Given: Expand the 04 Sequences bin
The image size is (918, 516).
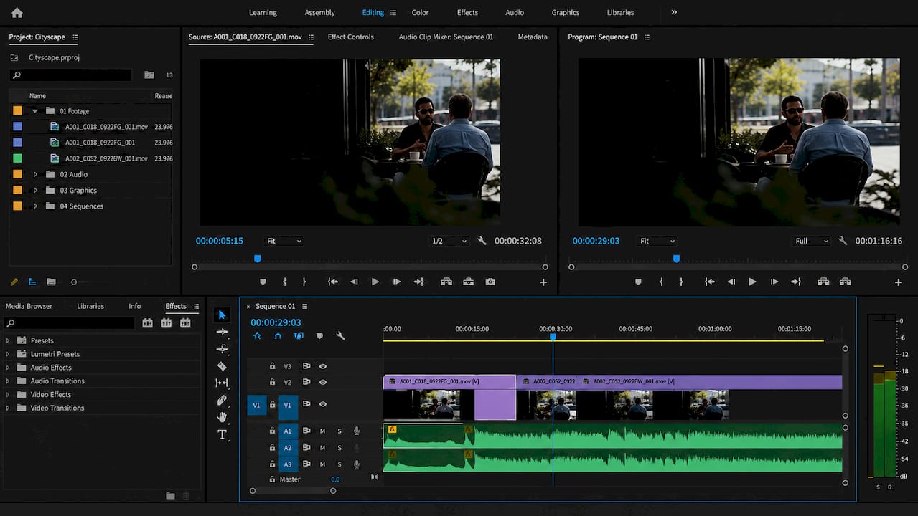Looking at the screenshot, I should coord(35,206).
